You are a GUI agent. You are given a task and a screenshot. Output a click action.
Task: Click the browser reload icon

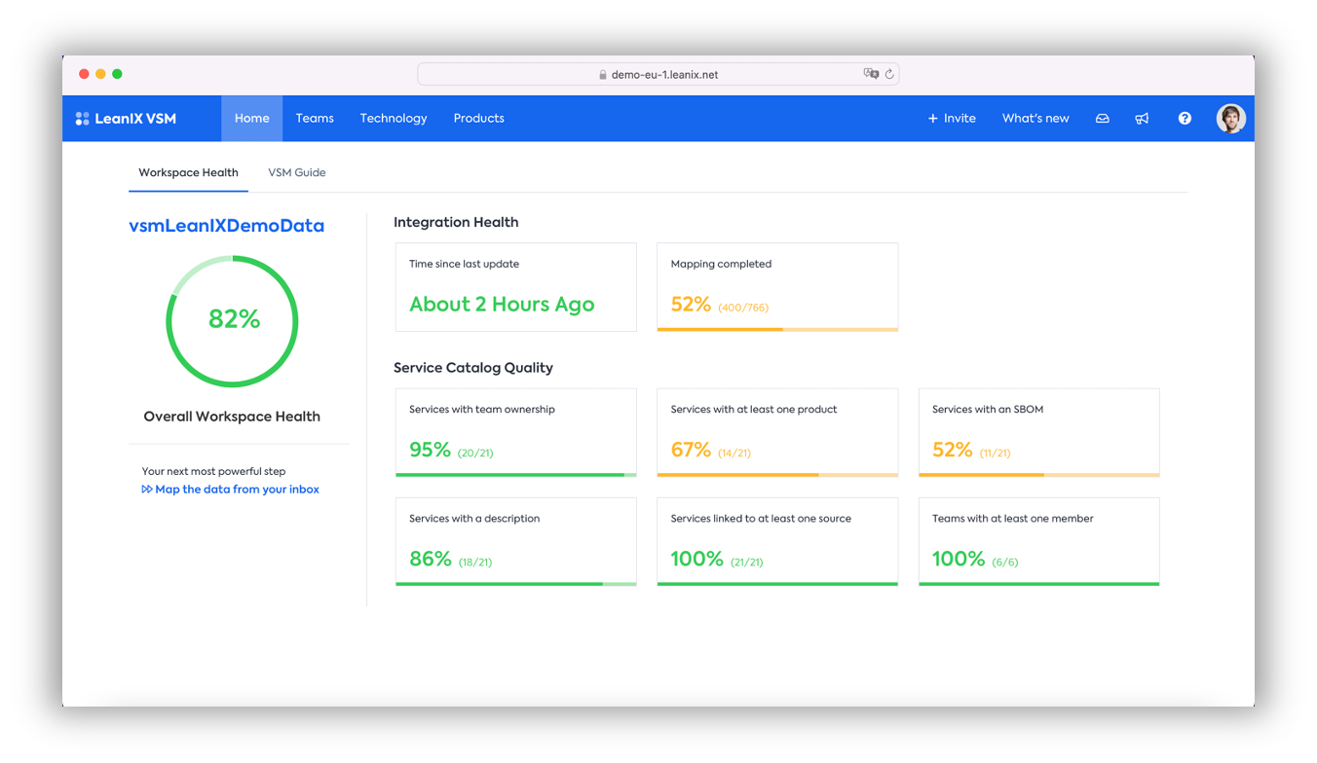click(x=889, y=74)
